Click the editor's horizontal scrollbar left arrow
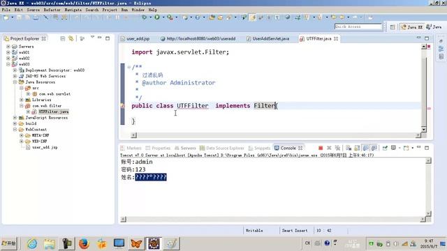Screen dimensions: 447x251 [x=134, y=135]
